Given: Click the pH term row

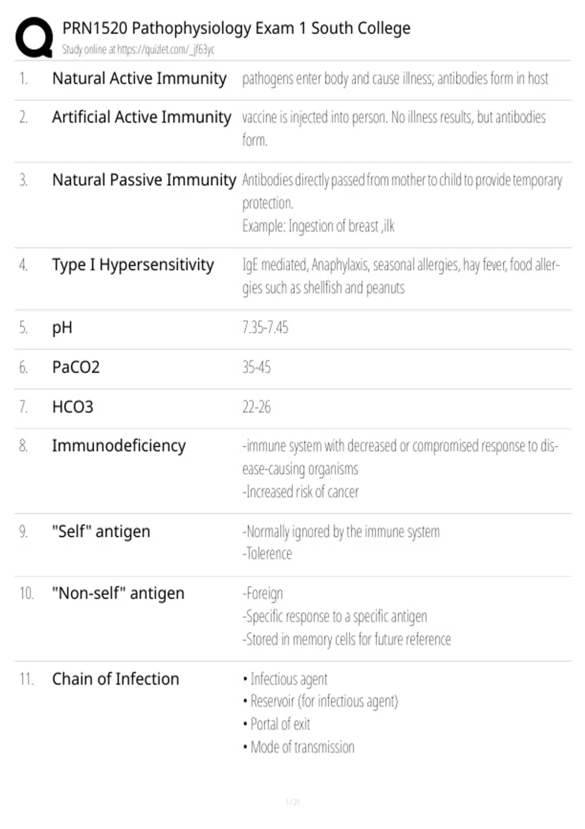Looking at the screenshot, I should 292,328.
